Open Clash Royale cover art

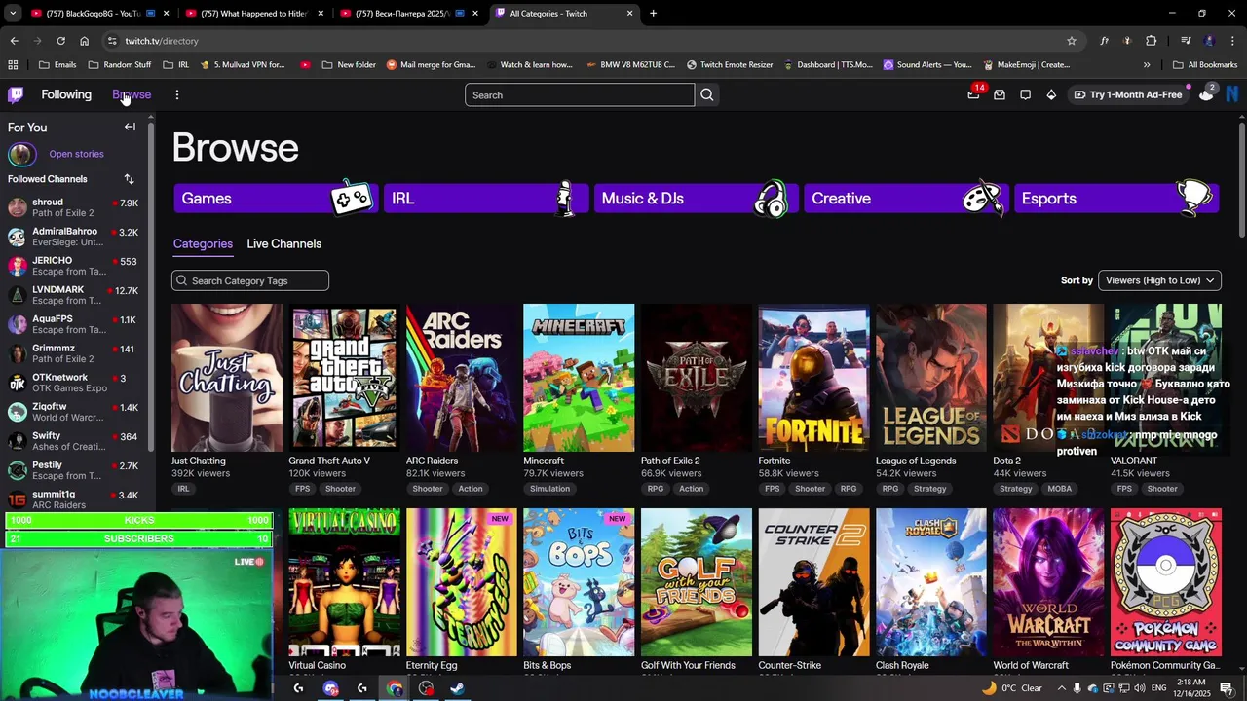point(931,582)
